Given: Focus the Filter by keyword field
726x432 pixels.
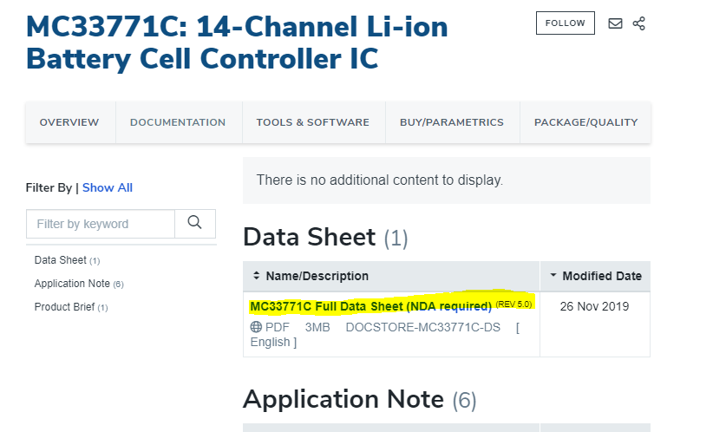Looking at the screenshot, I should pos(100,224).
